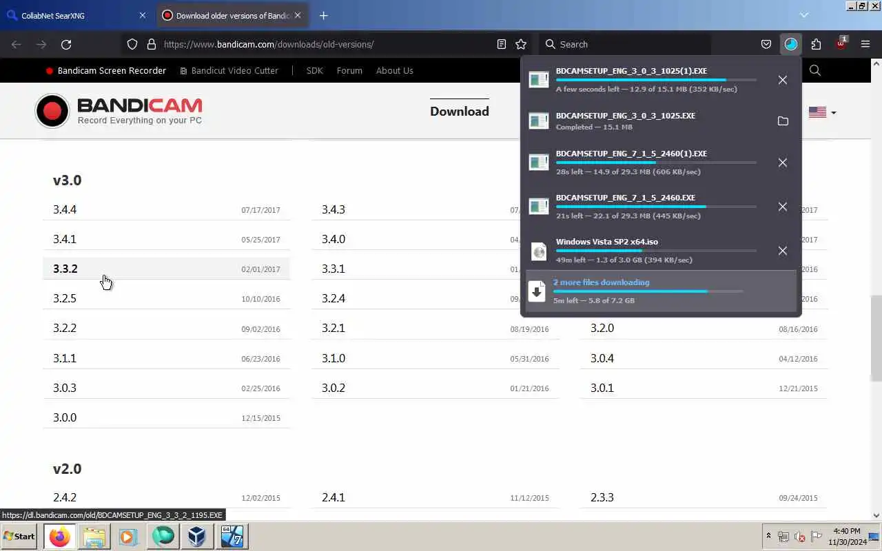Viewport: 882px width, 551px height.
Task: Open Windows Media Player taskbar icon
Action: tap(128, 537)
